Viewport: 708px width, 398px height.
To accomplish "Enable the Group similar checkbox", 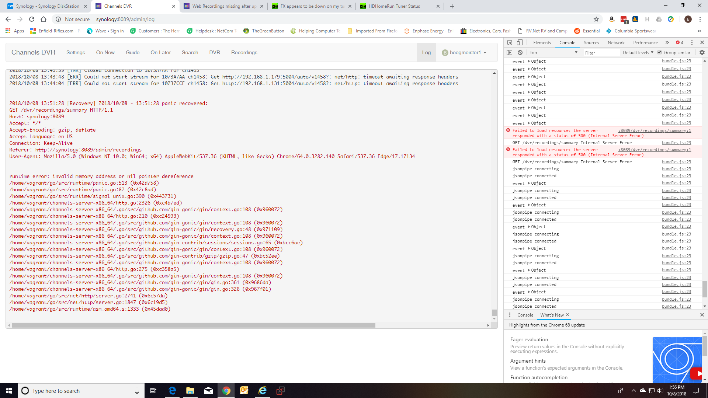I will (660, 52).
